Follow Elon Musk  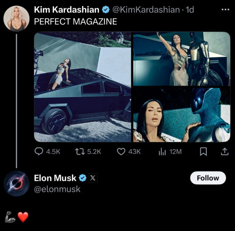[x=208, y=178]
